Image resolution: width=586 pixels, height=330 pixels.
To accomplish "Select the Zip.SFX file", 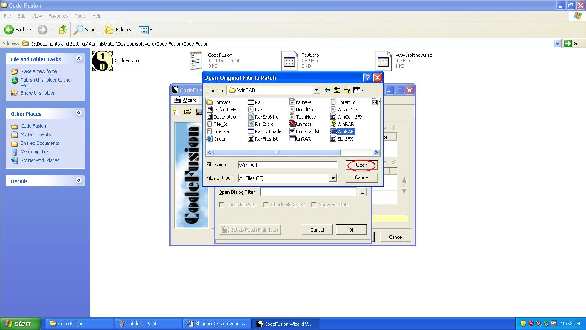I will (342, 139).
